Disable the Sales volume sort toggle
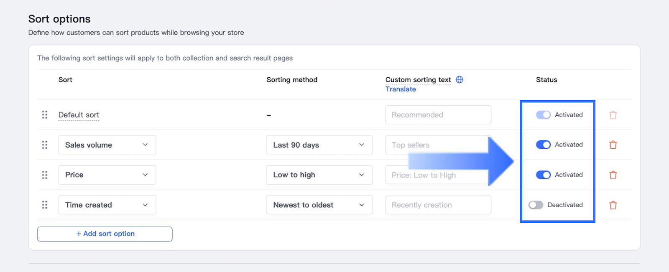 tap(543, 145)
